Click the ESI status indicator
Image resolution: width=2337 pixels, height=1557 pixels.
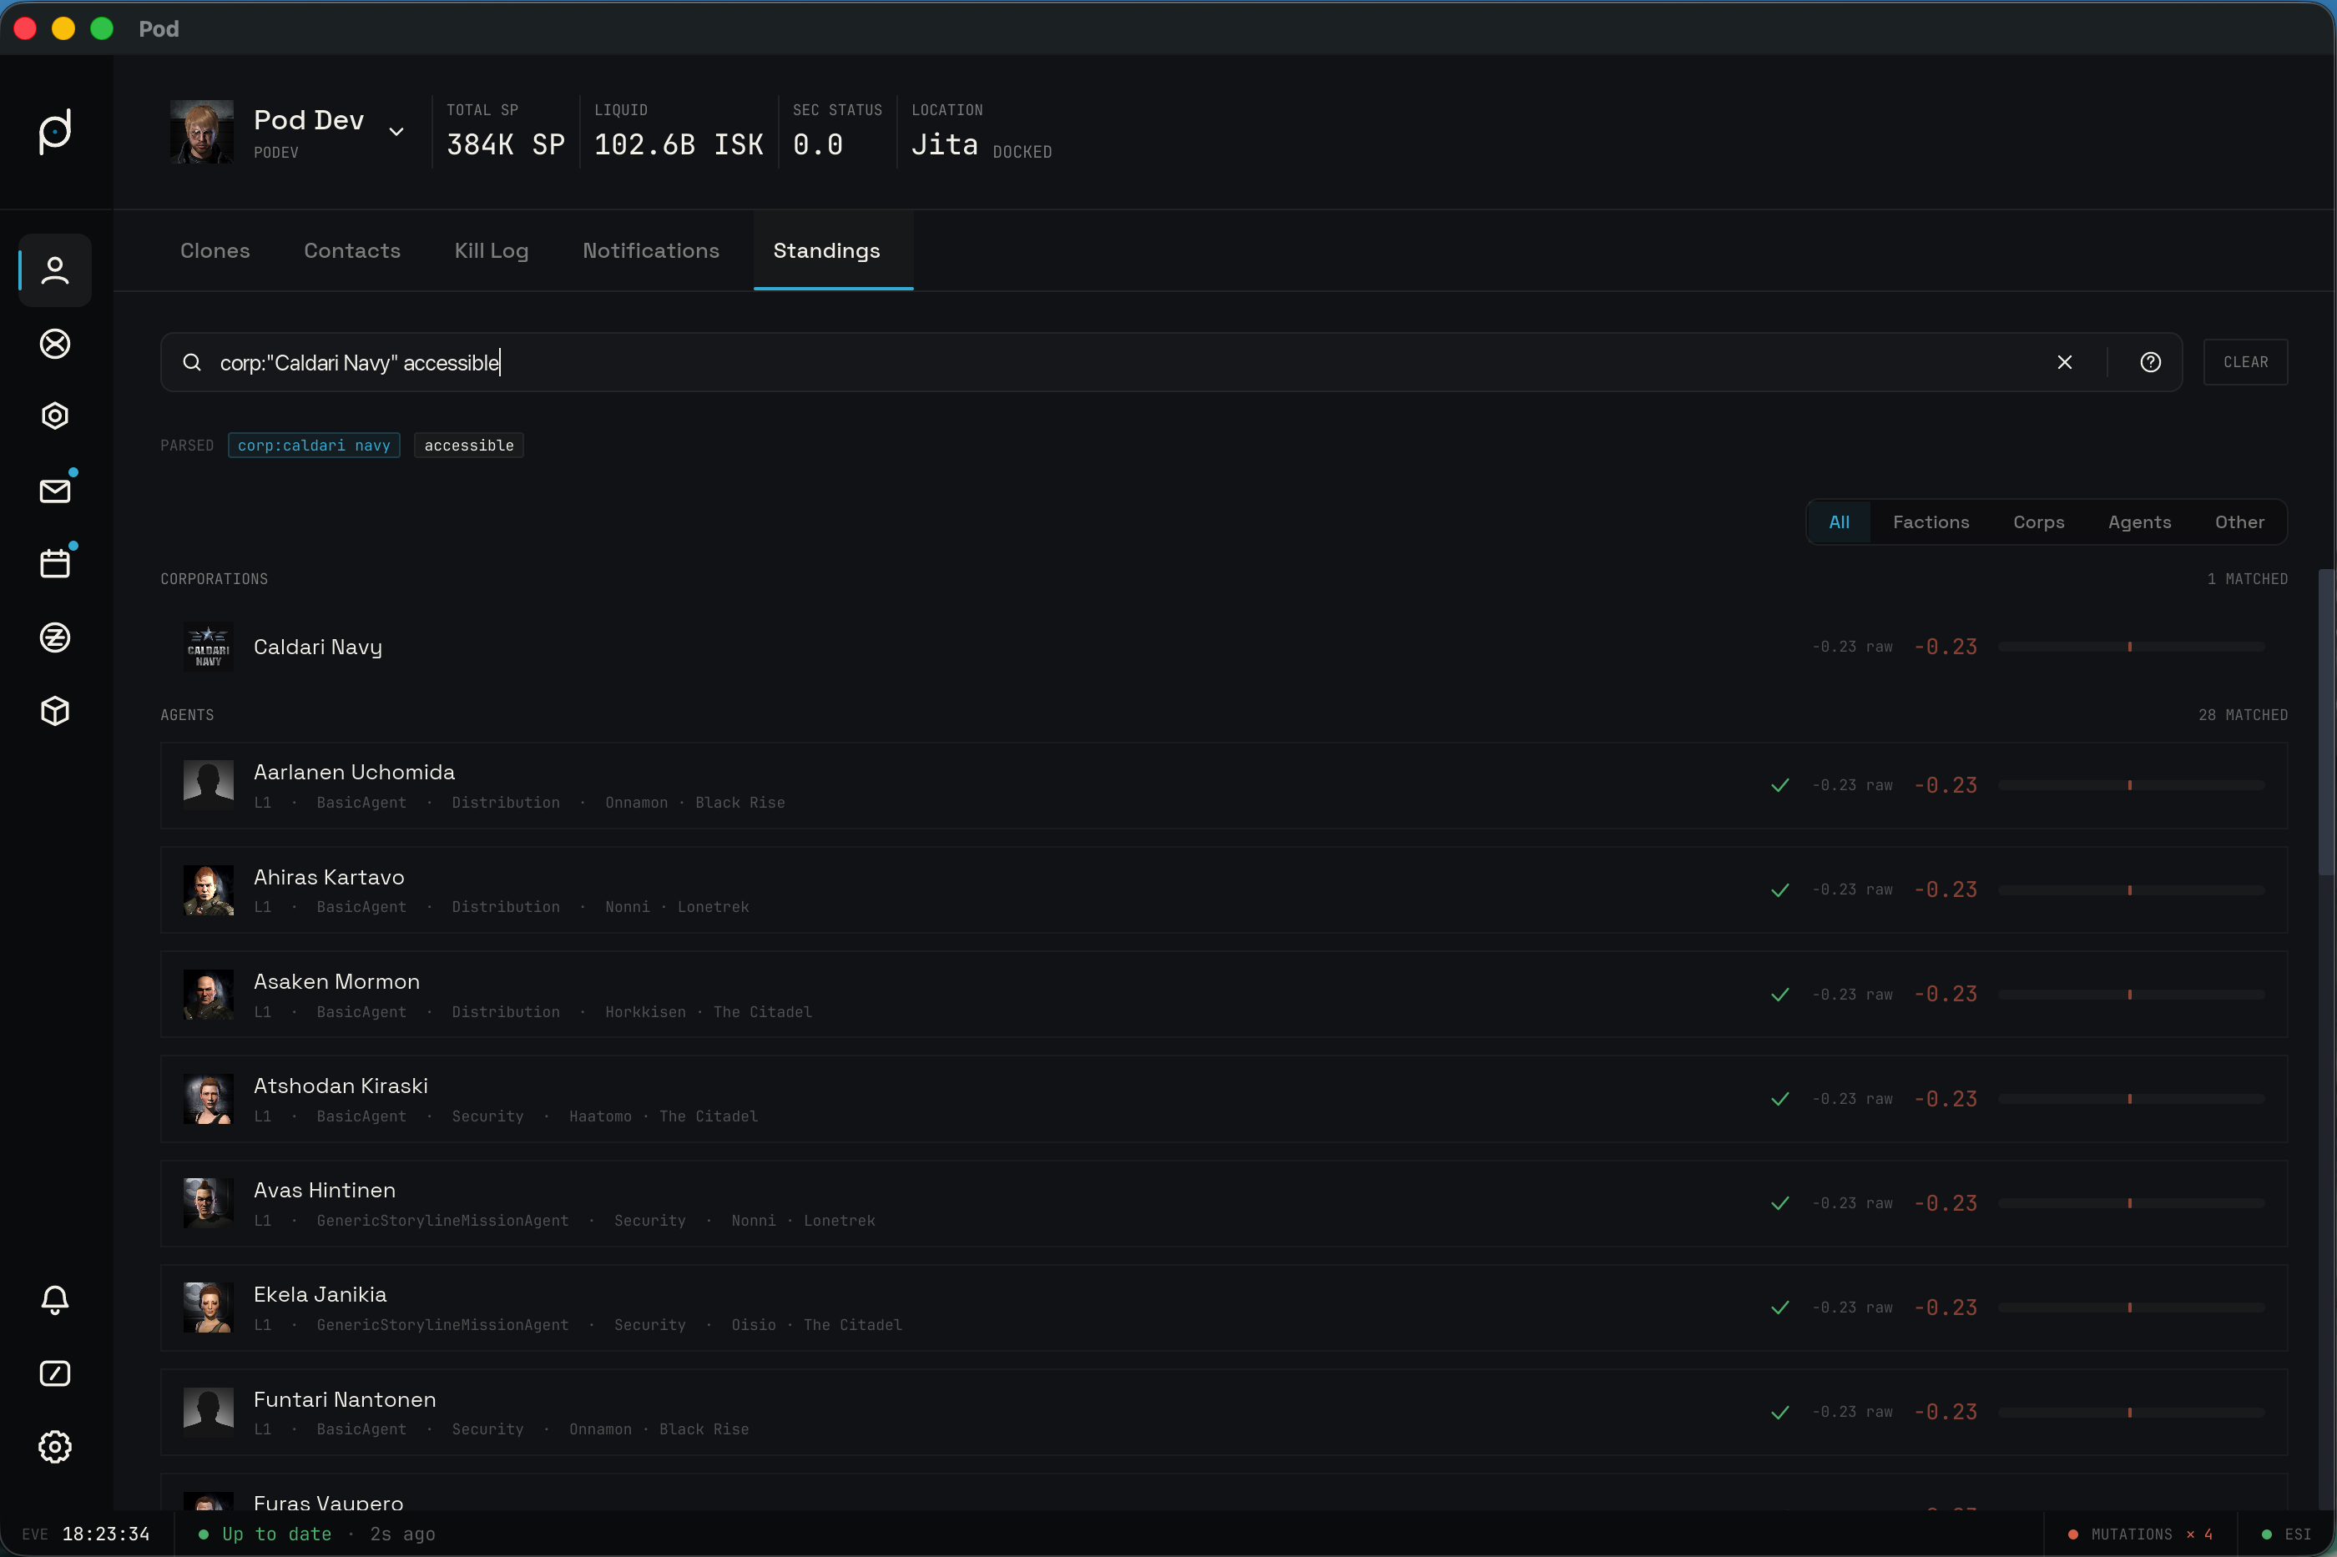2285,1534
